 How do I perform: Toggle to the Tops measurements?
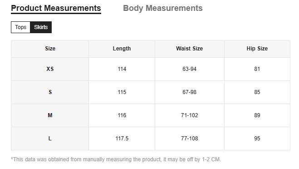coord(20,27)
